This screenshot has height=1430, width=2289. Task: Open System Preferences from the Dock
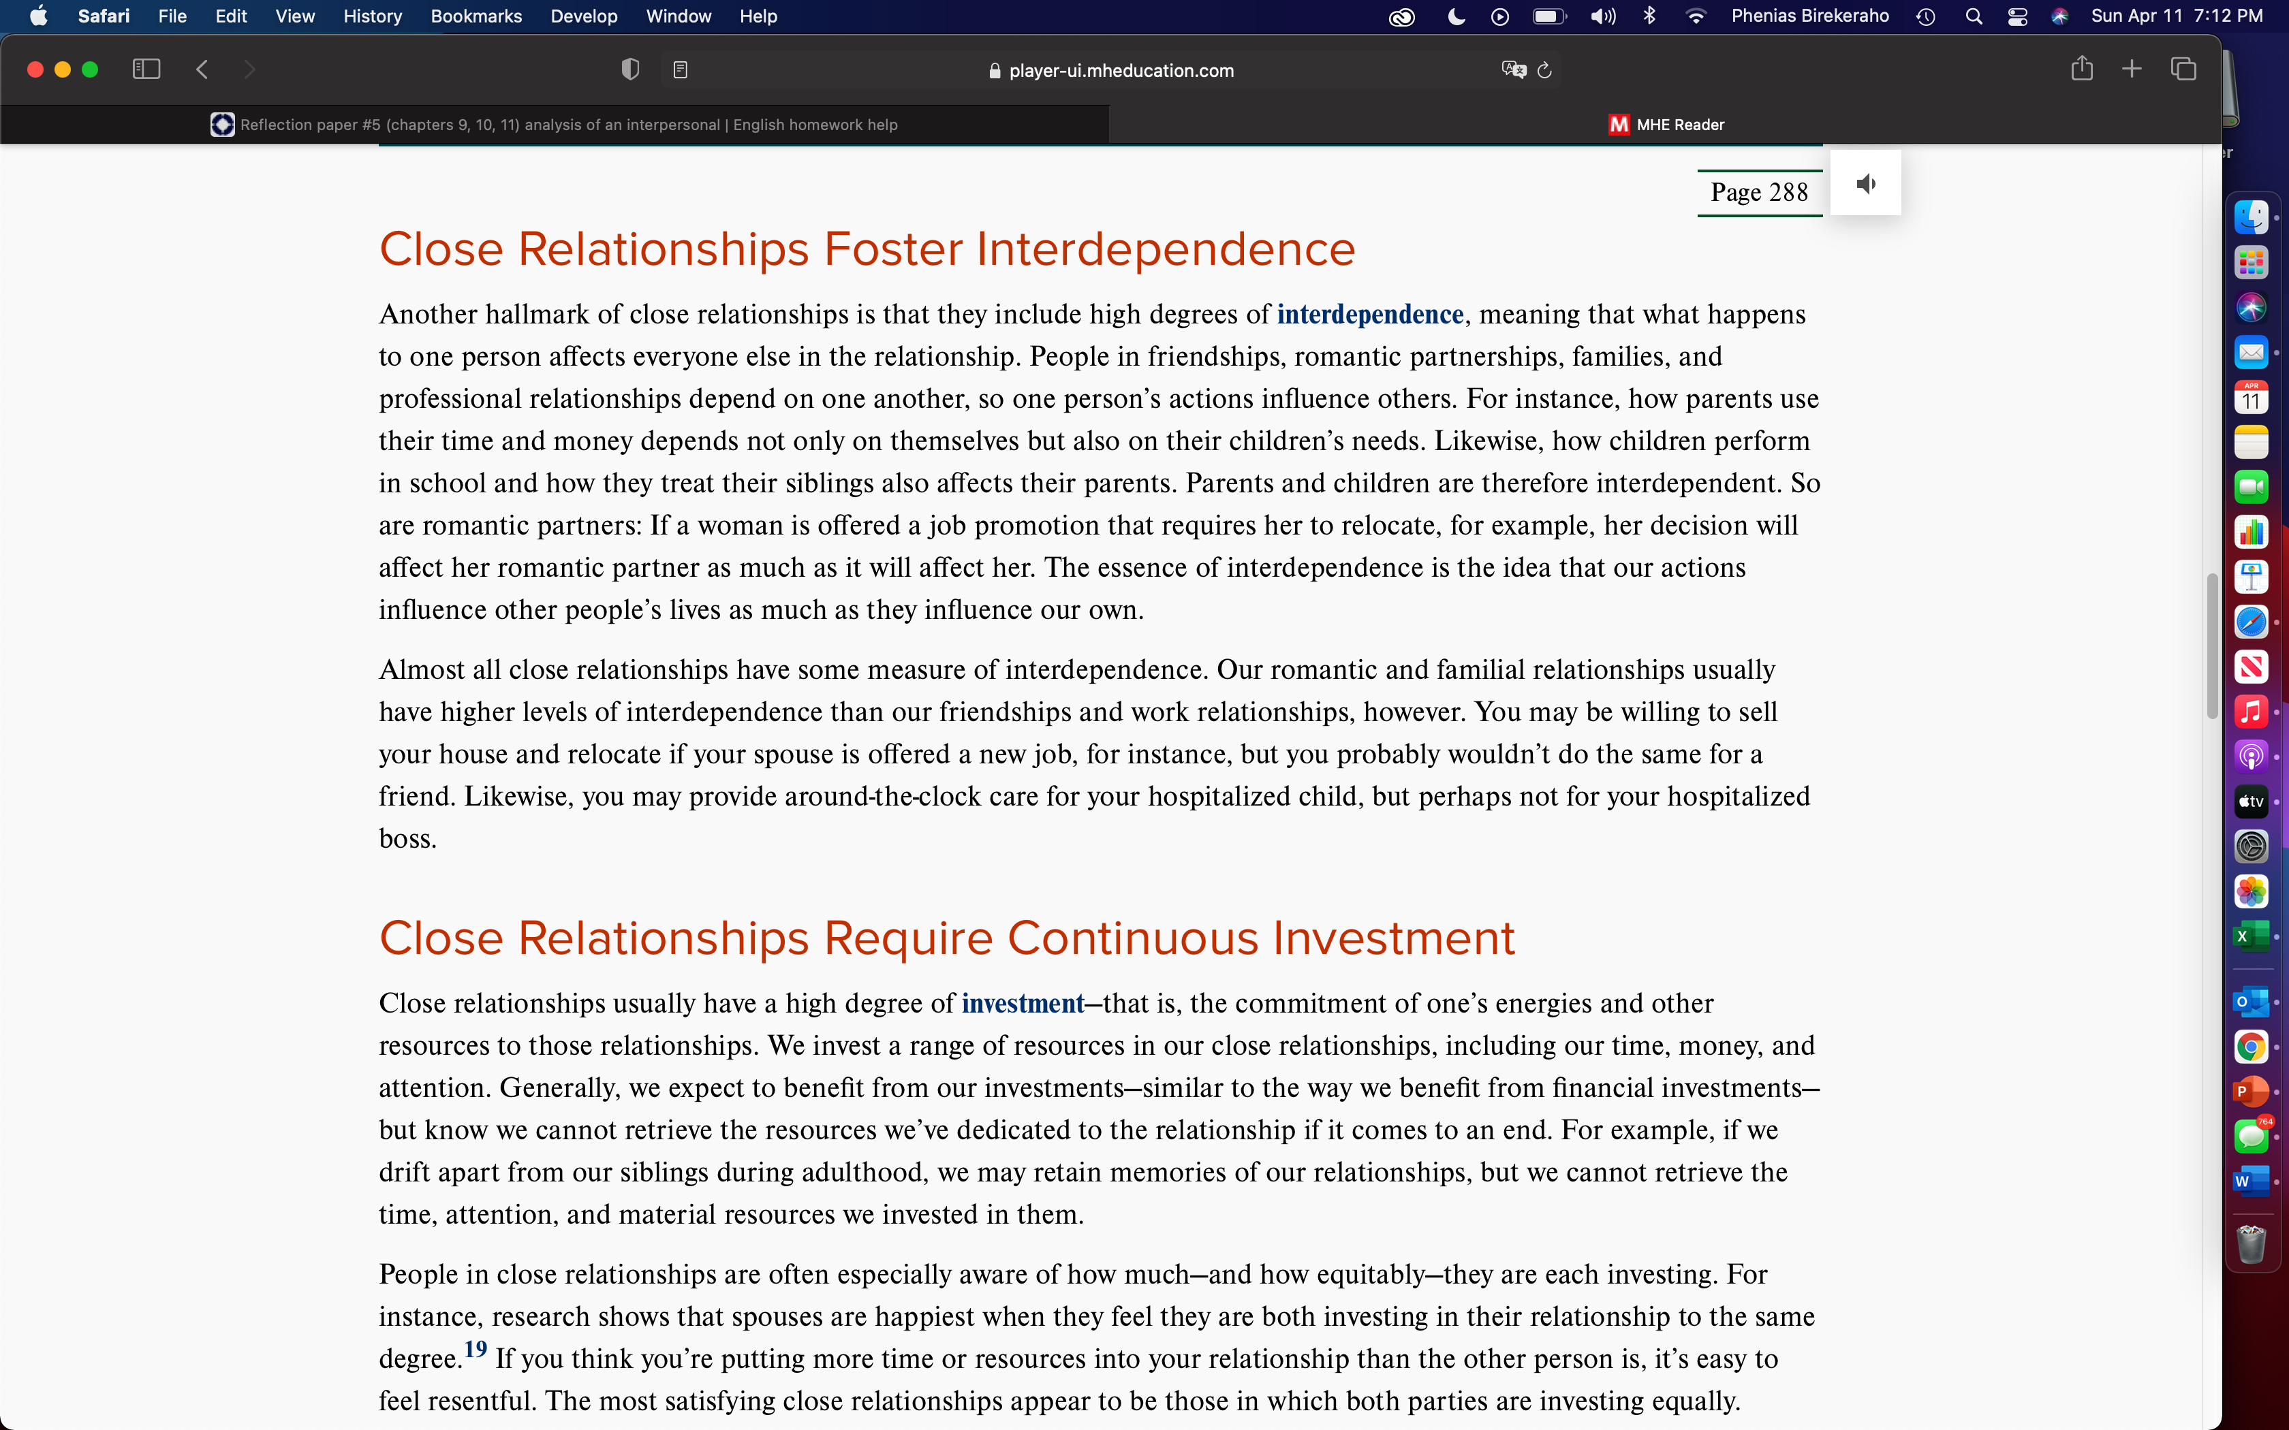[2251, 846]
